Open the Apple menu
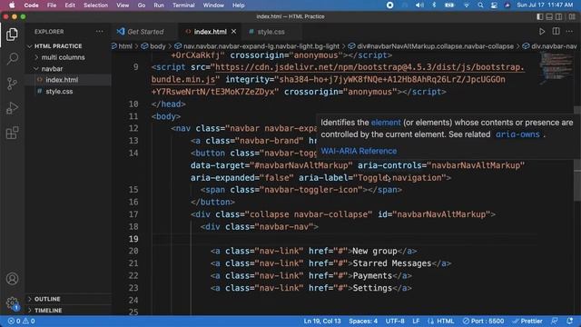This screenshot has height=327, width=581. [12, 5]
